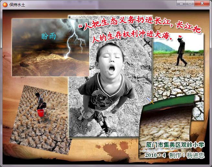Viewport: 212px width, 167px height.
Task: Minimize the 保持水土 window
Action: pyautogui.click(x=181, y=3)
